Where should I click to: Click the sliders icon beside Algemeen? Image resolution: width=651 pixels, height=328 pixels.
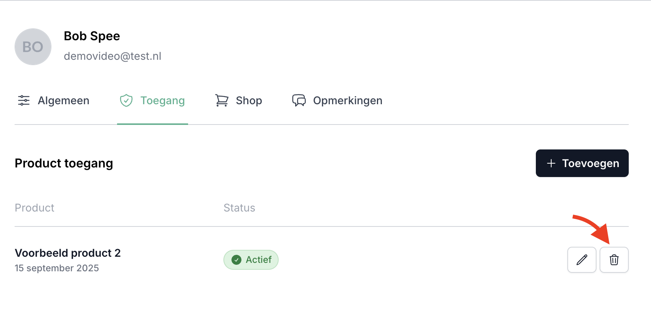[x=24, y=100]
